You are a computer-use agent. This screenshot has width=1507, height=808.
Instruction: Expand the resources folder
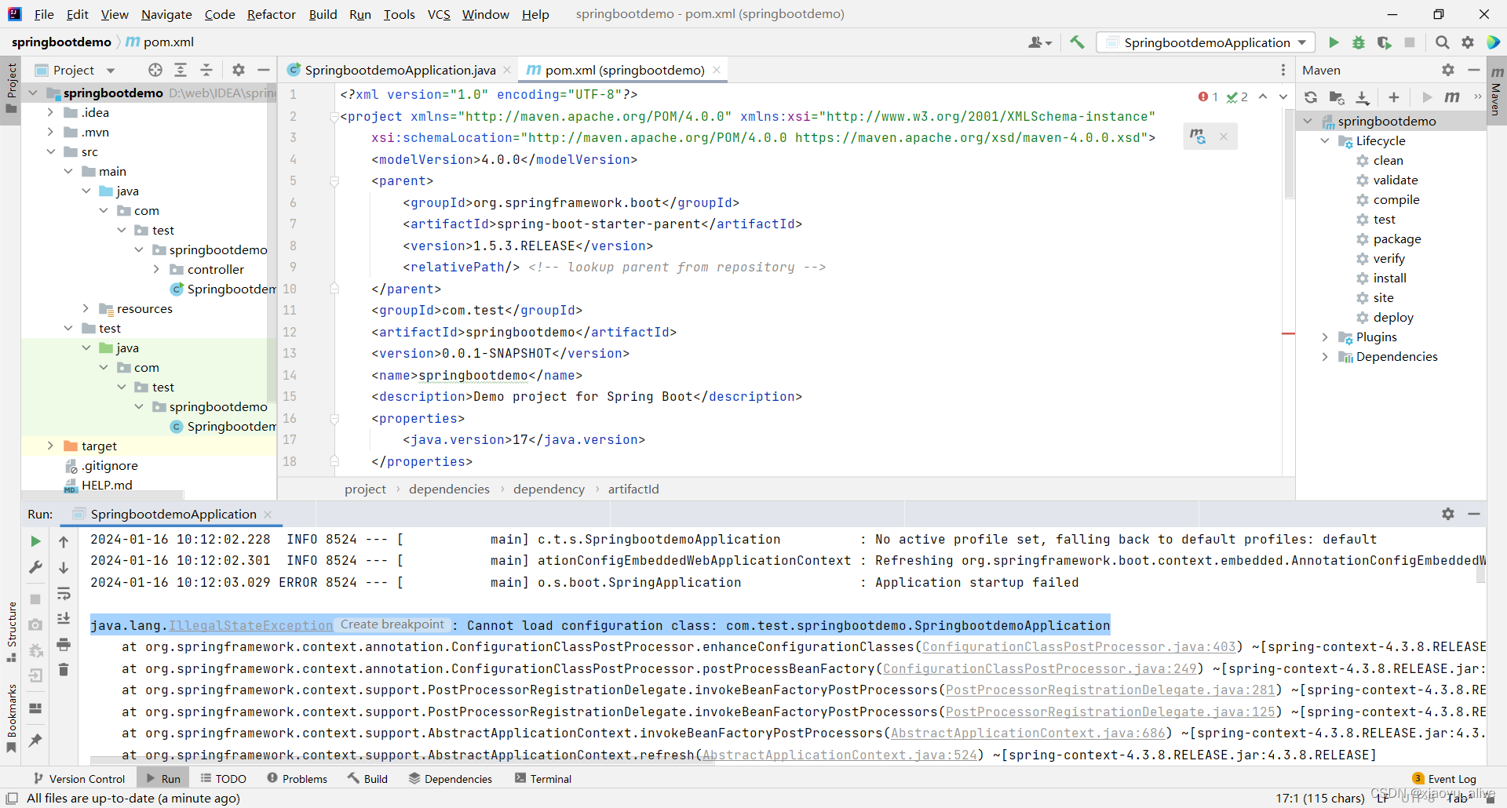(86, 308)
